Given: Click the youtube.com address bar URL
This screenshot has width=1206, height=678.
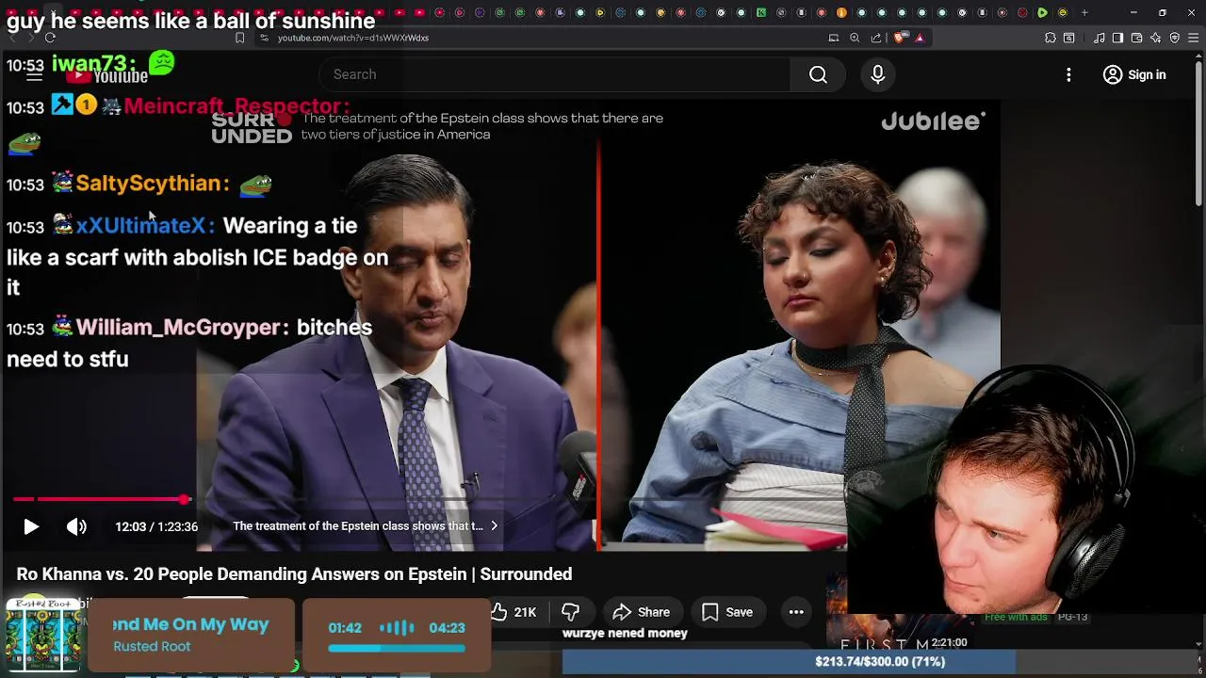Looking at the screenshot, I should 353,38.
